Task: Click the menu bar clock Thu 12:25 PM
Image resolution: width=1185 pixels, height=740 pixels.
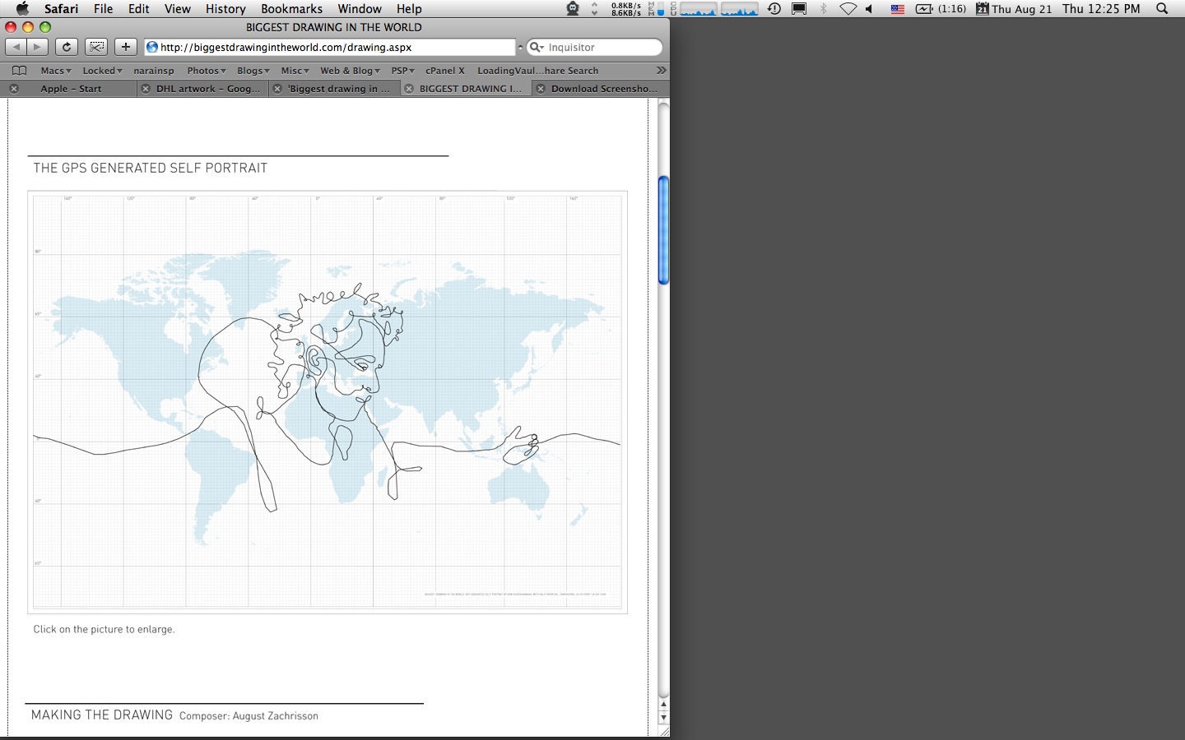Action: [x=1101, y=9]
